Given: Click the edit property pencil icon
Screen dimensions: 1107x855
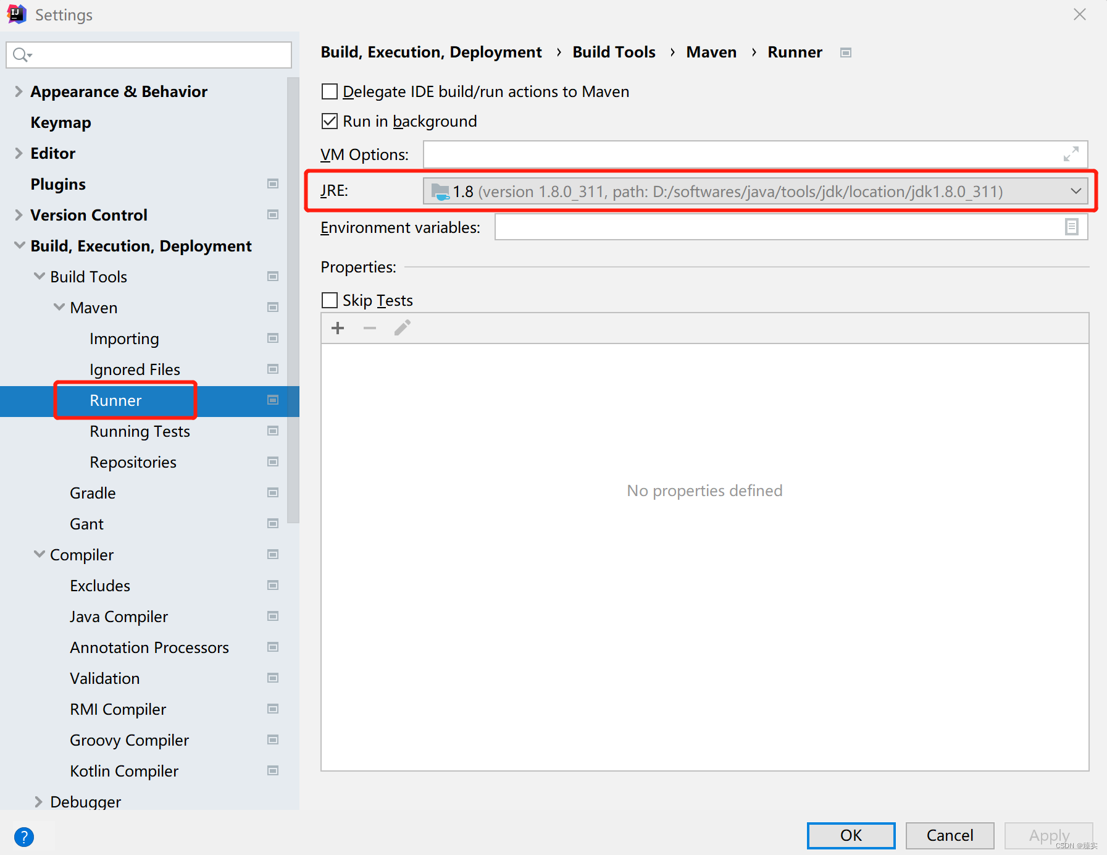Looking at the screenshot, I should 403,328.
